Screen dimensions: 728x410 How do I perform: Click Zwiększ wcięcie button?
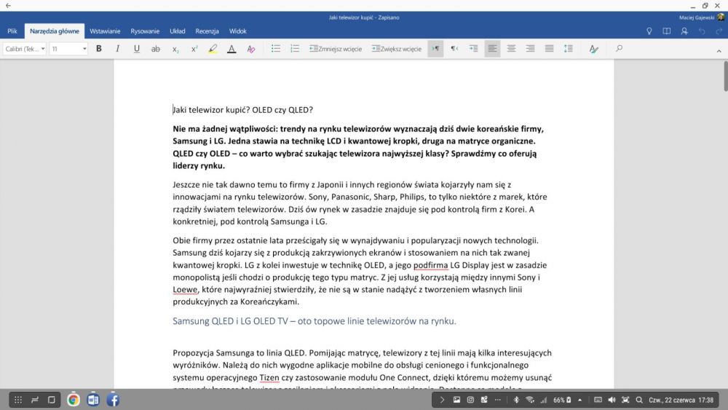click(x=397, y=49)
